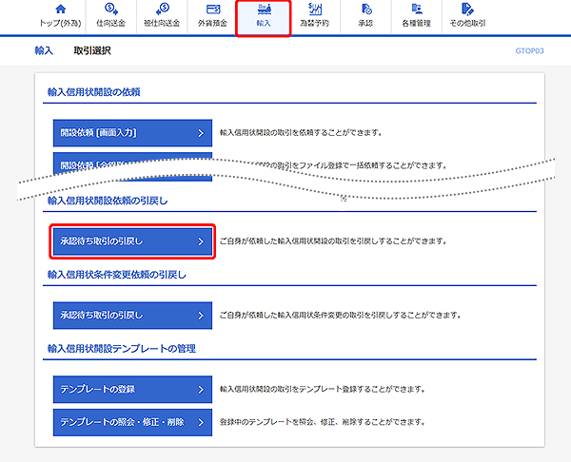Click the house icon for トップ(外為)
571x462 pixels.
(x=61, y=9)
